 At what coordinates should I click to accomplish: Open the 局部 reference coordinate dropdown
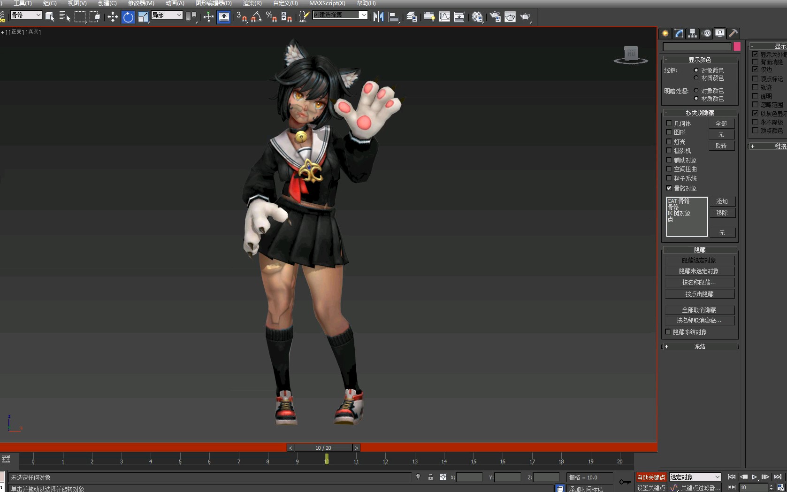(167, 15)
